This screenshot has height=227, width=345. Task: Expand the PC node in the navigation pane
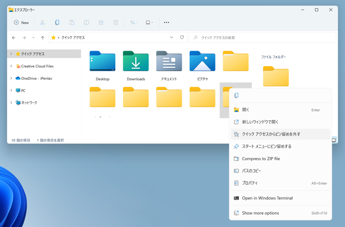point(11,91)
